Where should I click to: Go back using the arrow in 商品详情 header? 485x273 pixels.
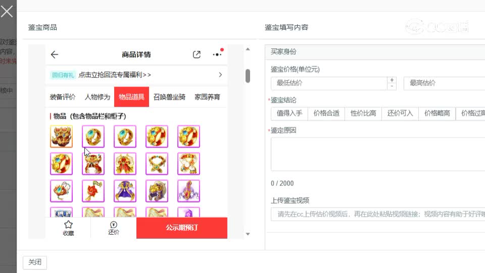(x=55, y=54)
